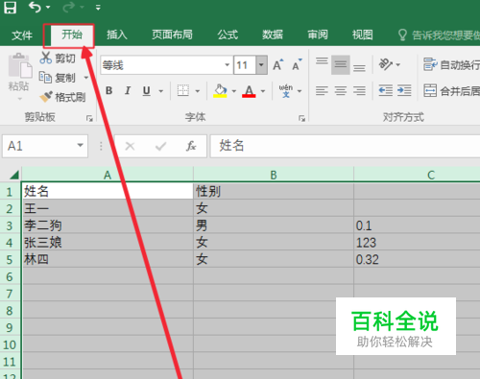
Task: Open the 字体 dialog launcher
Action: coord(301,119)
